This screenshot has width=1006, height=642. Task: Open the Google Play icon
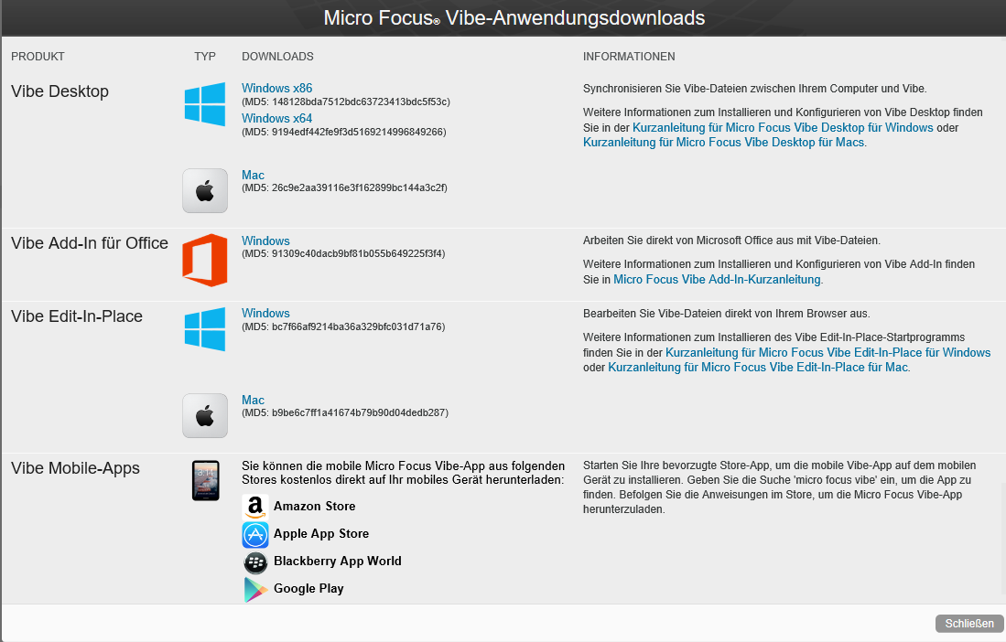(x=255, y=589)
